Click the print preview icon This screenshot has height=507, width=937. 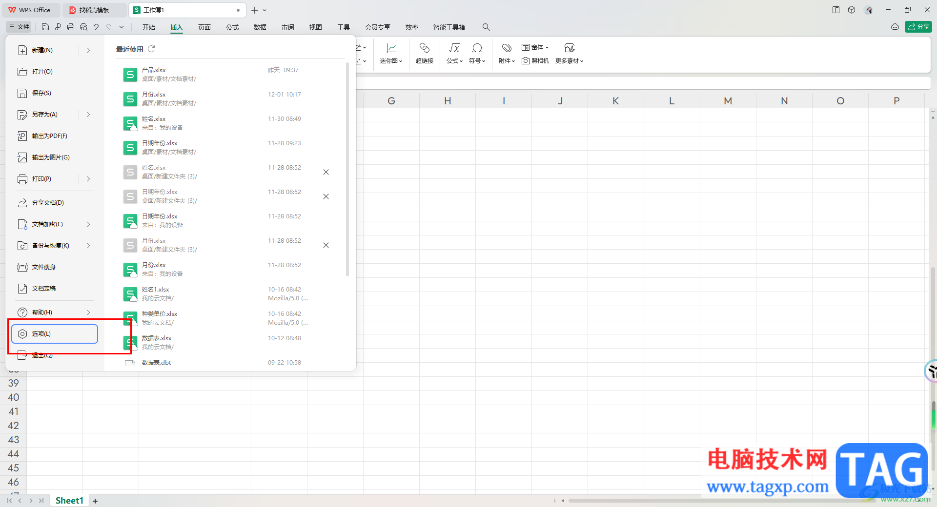83,27
